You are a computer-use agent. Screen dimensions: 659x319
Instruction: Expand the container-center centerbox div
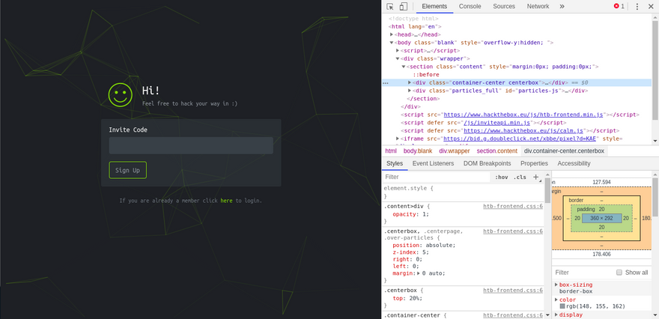pos(410,83)
